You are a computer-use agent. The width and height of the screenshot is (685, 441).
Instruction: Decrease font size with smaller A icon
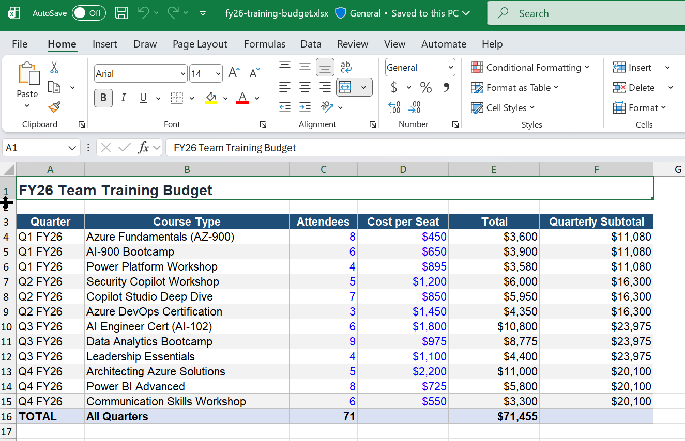(254, 73)
